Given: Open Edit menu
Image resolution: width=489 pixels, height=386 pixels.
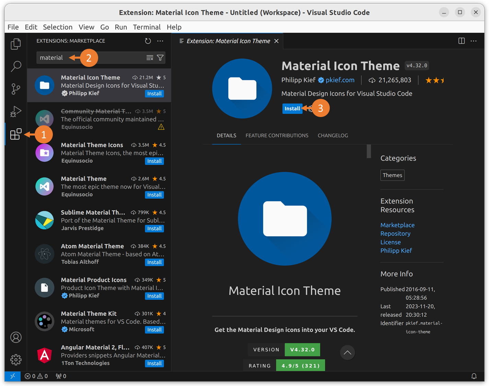Looking at the screenshot, I should point(31,27).
